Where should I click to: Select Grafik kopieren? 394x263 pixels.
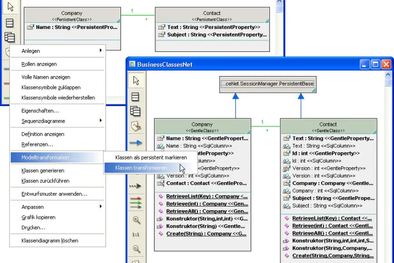(x=38, y=217)
